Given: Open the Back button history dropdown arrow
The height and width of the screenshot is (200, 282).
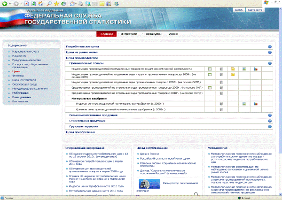Looking at the screenshot, I should point(10,4).
